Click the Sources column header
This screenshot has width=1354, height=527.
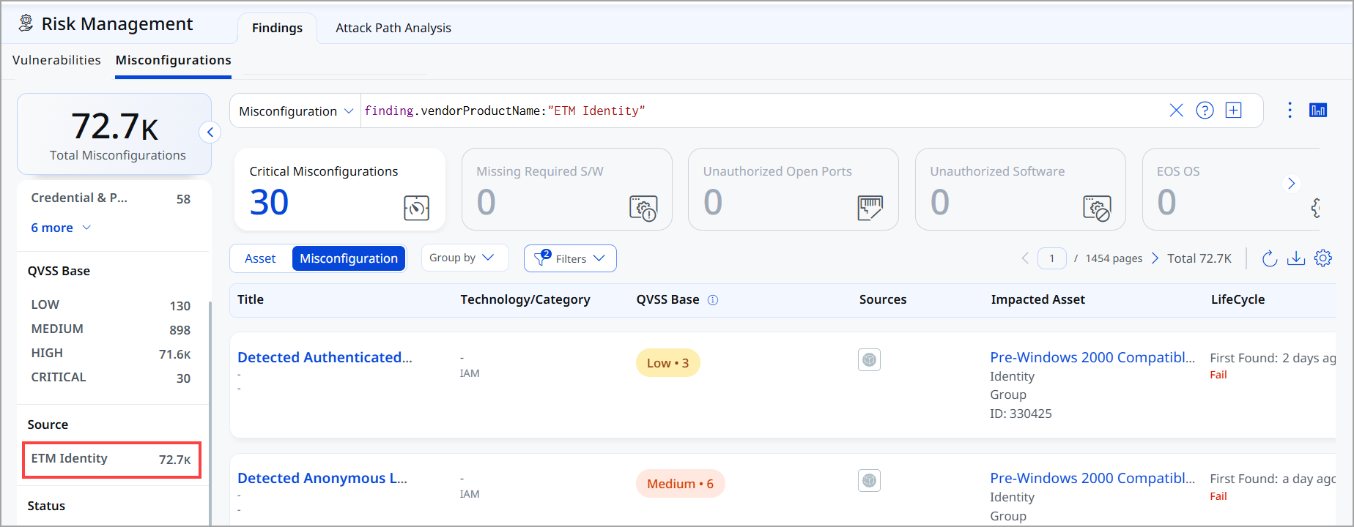click(x=883, y=299)
